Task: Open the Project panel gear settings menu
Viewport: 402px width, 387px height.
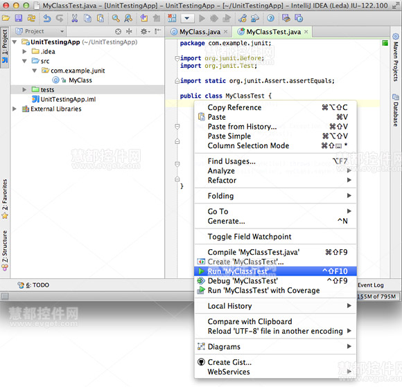Action: (x=145, y=32)
